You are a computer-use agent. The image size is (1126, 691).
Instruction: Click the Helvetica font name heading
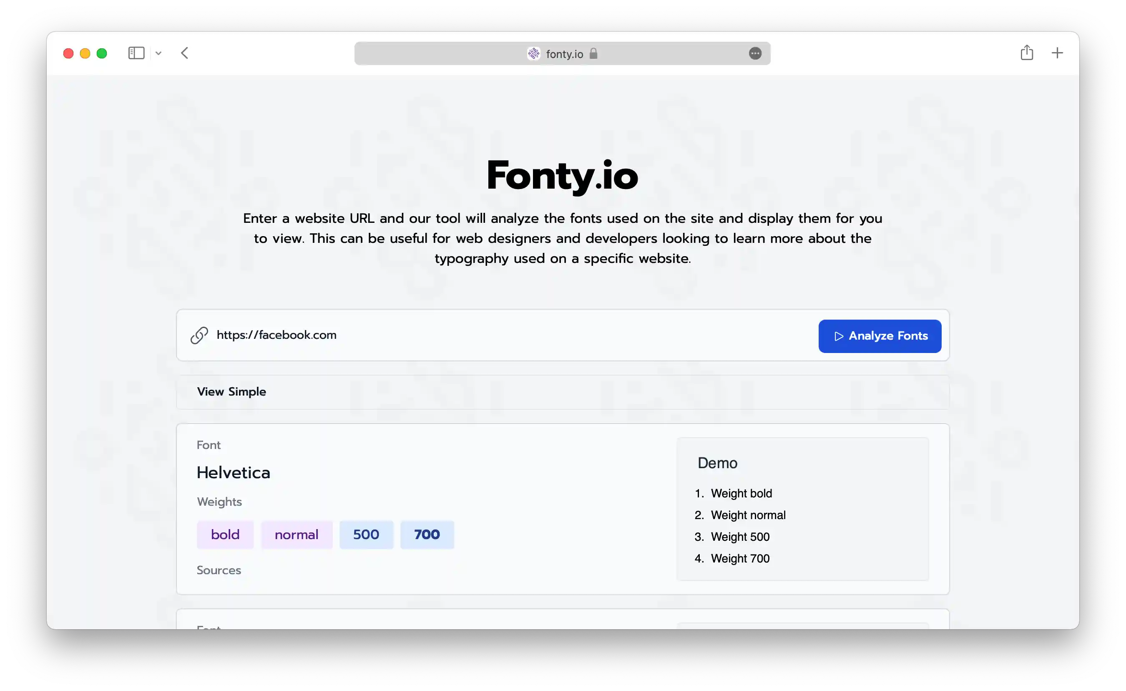click(x=234, y=472)
